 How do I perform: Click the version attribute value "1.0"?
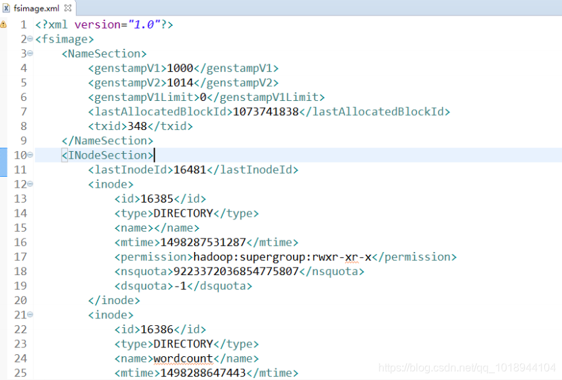pyautogui.click(x=144, y=24)
